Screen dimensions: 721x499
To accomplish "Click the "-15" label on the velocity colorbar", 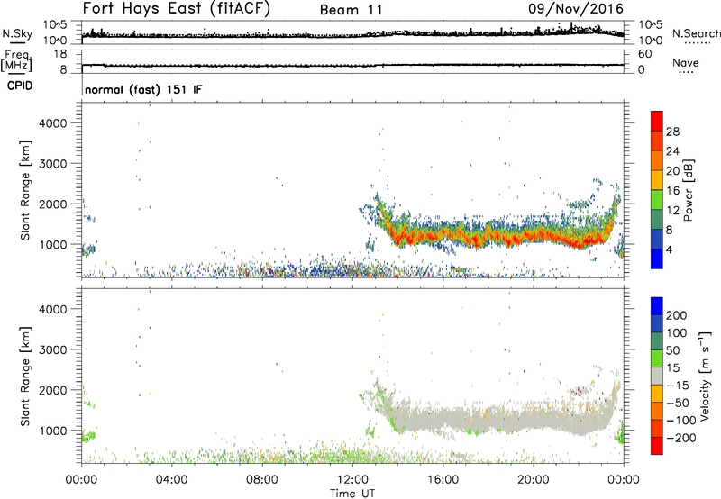I will 678,386.
